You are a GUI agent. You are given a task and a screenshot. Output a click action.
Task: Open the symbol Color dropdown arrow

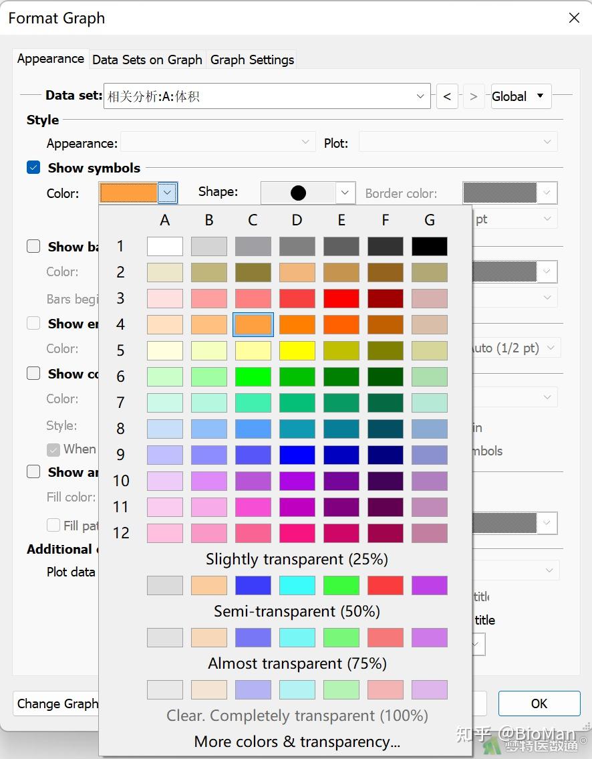coord(168,193)
